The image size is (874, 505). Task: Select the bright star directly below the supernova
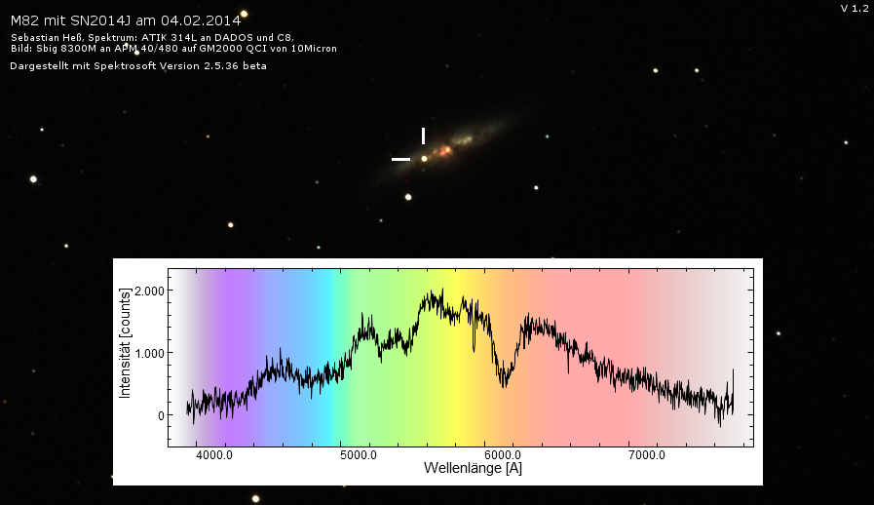(x=408, y=197)
